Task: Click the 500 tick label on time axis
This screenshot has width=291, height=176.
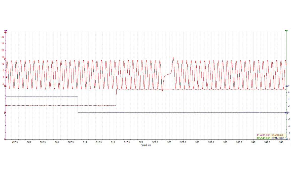Action: coord(29,142)
